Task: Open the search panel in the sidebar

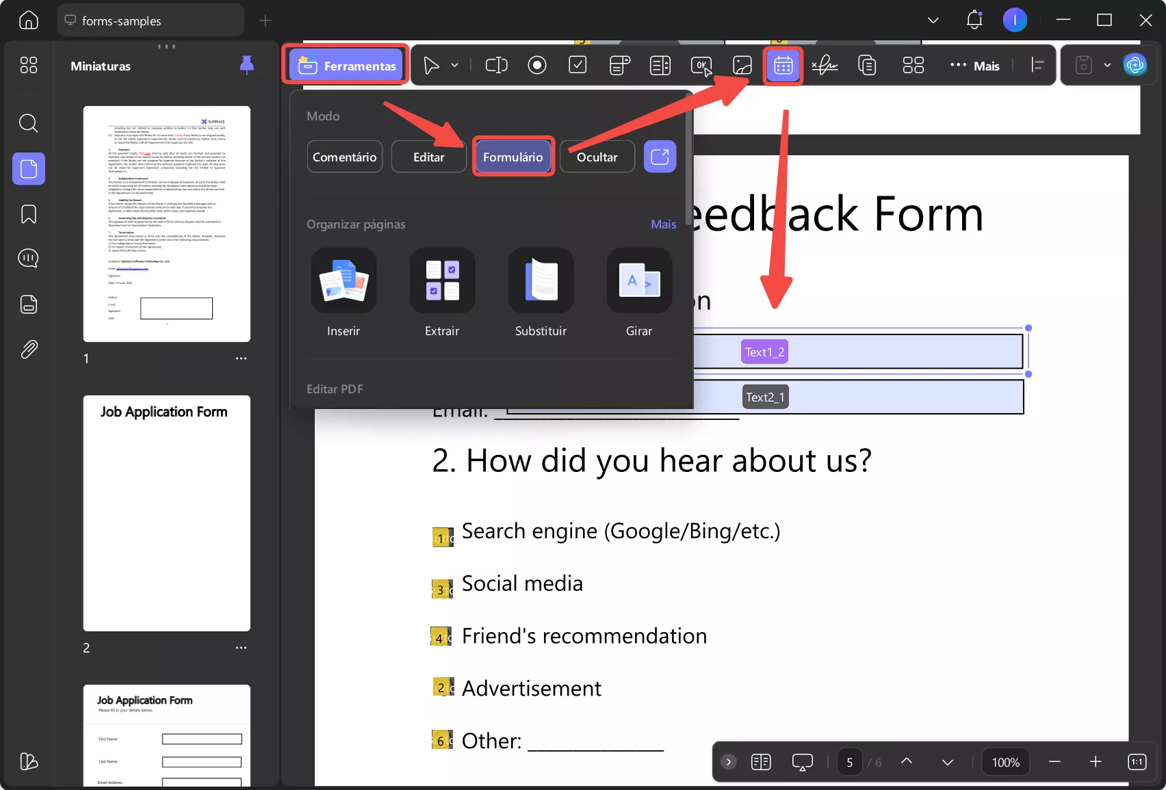Action: point(29,123)
